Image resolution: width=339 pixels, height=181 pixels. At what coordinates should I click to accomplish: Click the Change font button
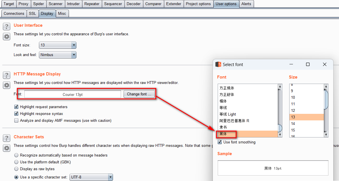[139, 94]
